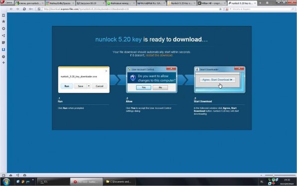Screen dimensions: 297x186
Task: Switch to the 'Загрузки 00:19' tab
Action: (91, 3)
